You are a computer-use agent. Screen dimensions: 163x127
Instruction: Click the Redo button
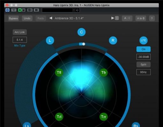coord(41,18)
